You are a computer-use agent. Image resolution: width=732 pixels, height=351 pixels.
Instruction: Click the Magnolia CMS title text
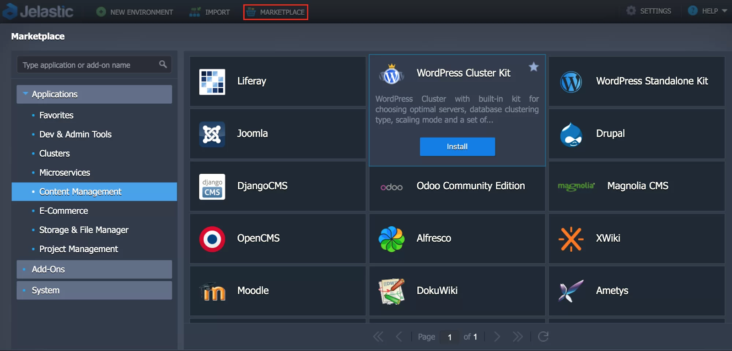638,186
